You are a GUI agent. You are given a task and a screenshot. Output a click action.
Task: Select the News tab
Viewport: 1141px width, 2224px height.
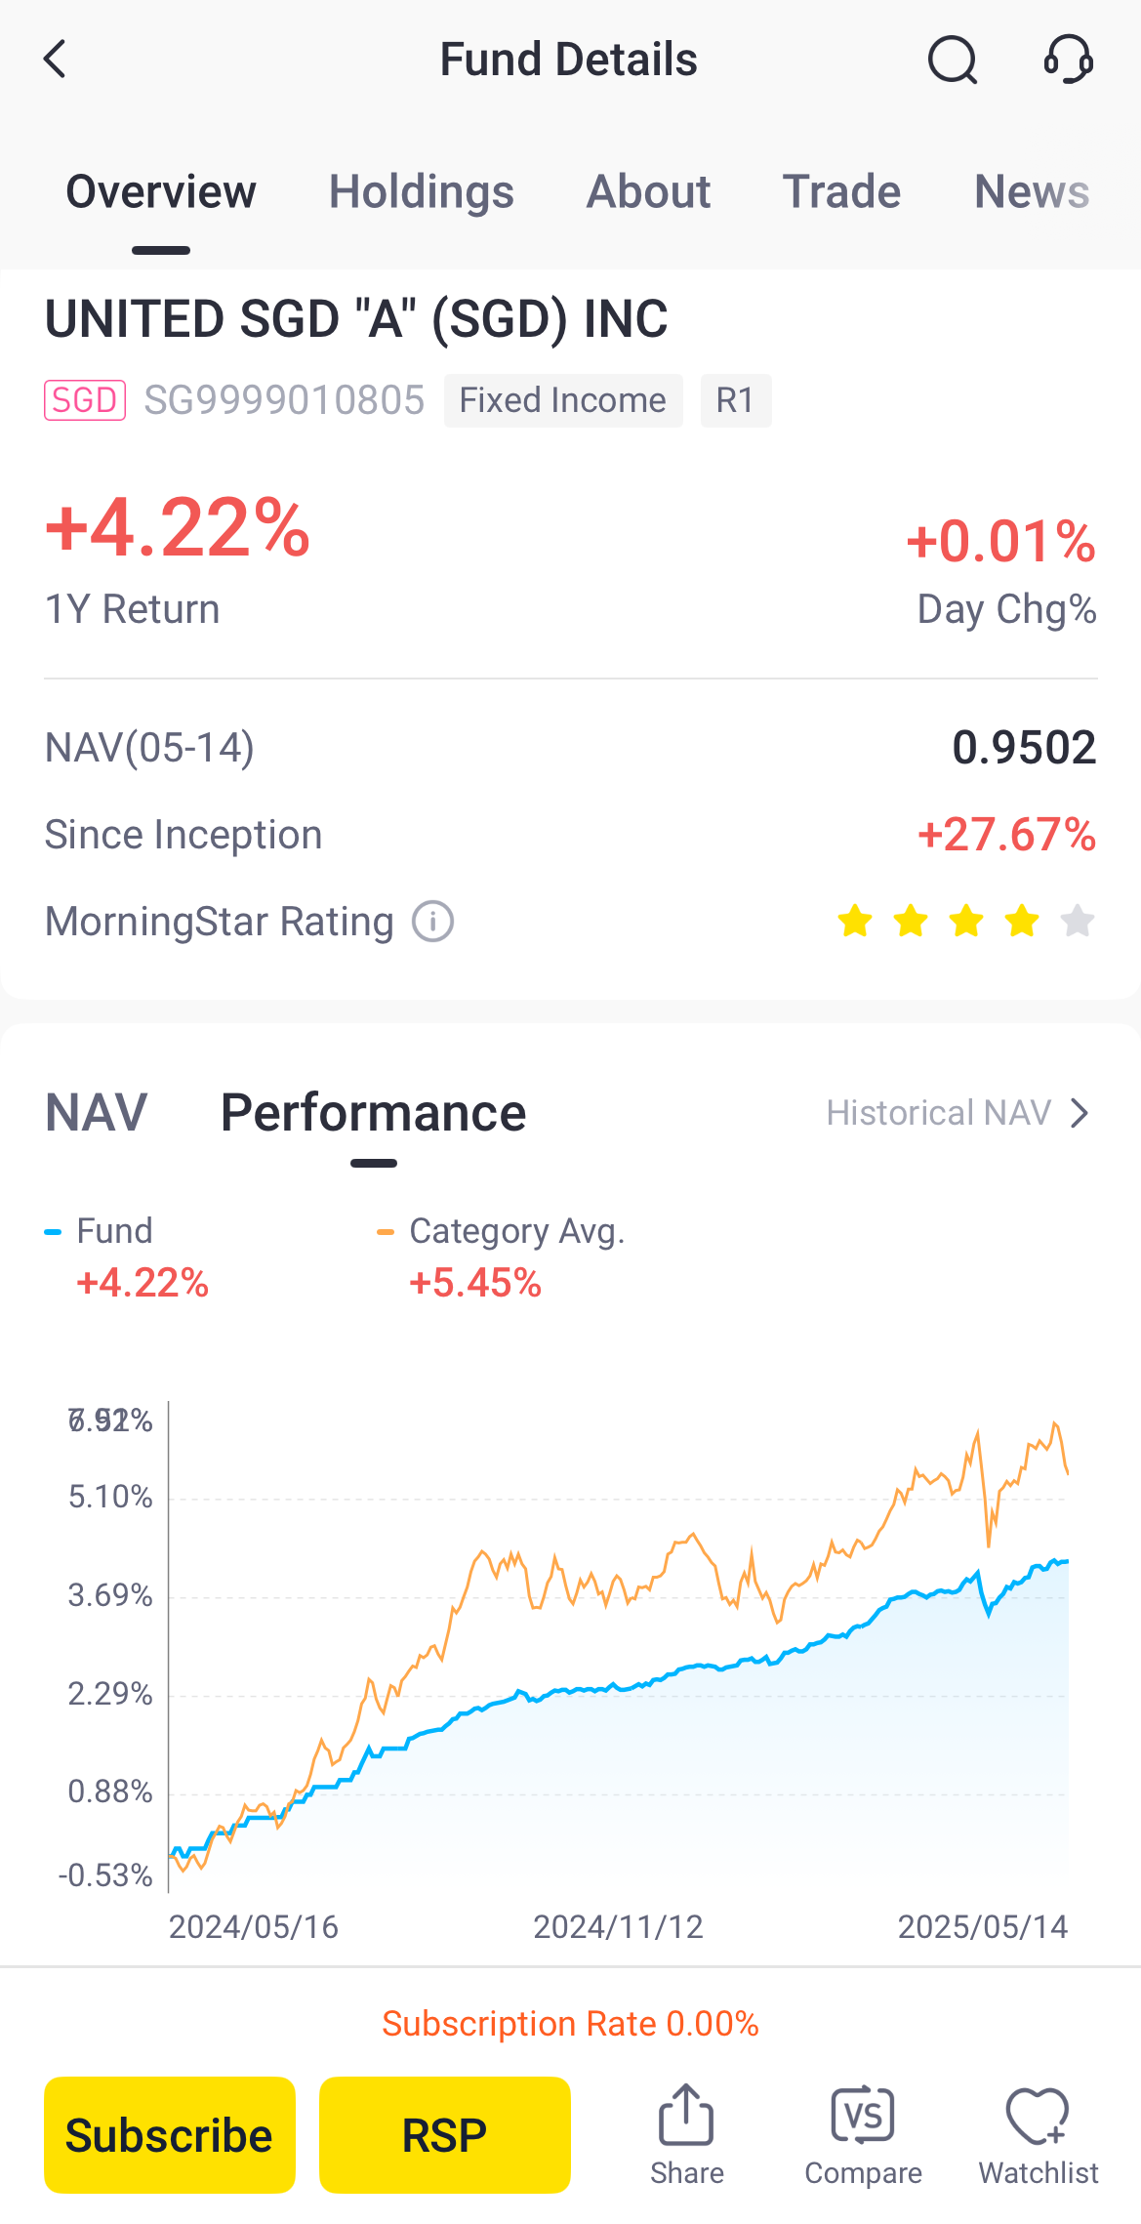[1032, 191]
